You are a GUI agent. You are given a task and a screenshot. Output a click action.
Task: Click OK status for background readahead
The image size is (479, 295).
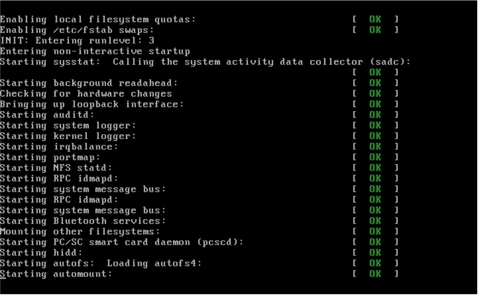(x=375, y=83)
